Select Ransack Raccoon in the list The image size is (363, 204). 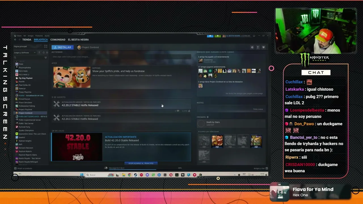(26, 148)
